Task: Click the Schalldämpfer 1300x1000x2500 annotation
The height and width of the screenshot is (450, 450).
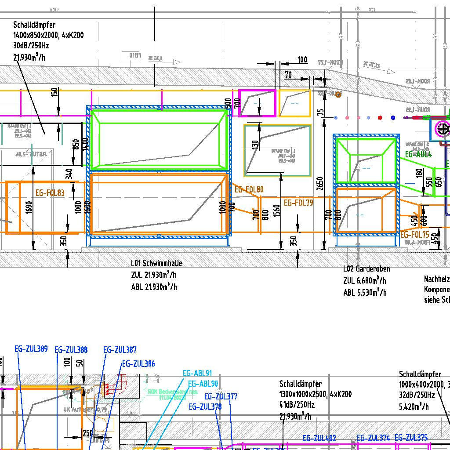Action: pyautogui.click(x=315, y=395)
